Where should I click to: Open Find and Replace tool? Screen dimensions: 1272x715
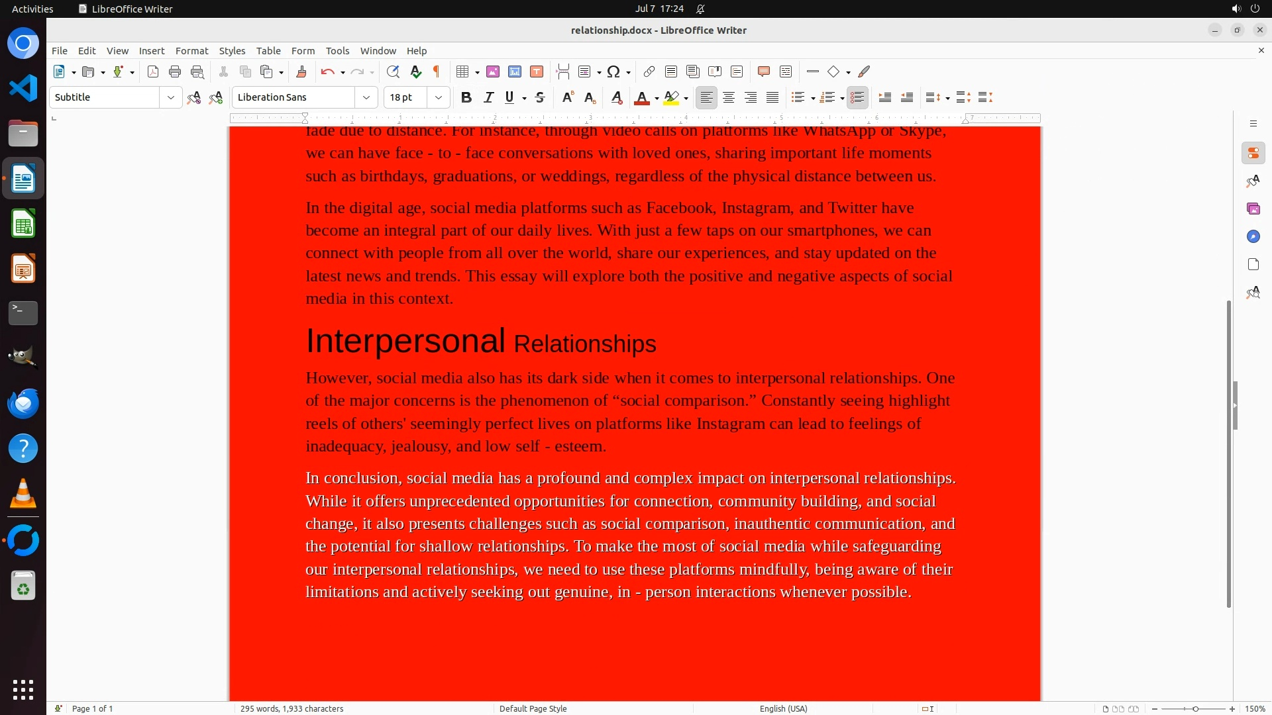click(x=393, y=71)
